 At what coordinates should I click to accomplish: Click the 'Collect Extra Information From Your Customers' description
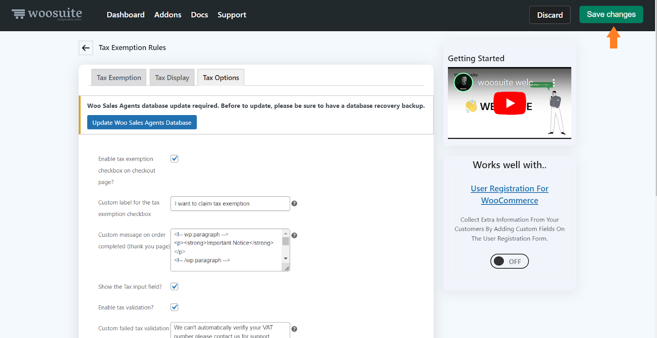coord(510,229)
